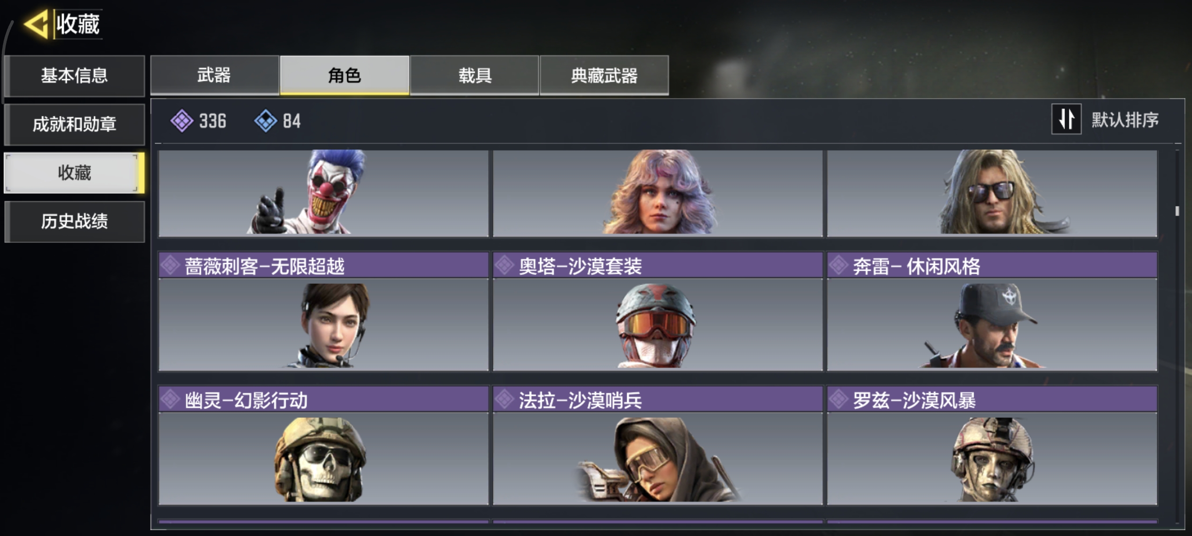Click rarity icon beside 薔薇刺客-无限超越
This screenshot has height=536, width=1192.
170,265
